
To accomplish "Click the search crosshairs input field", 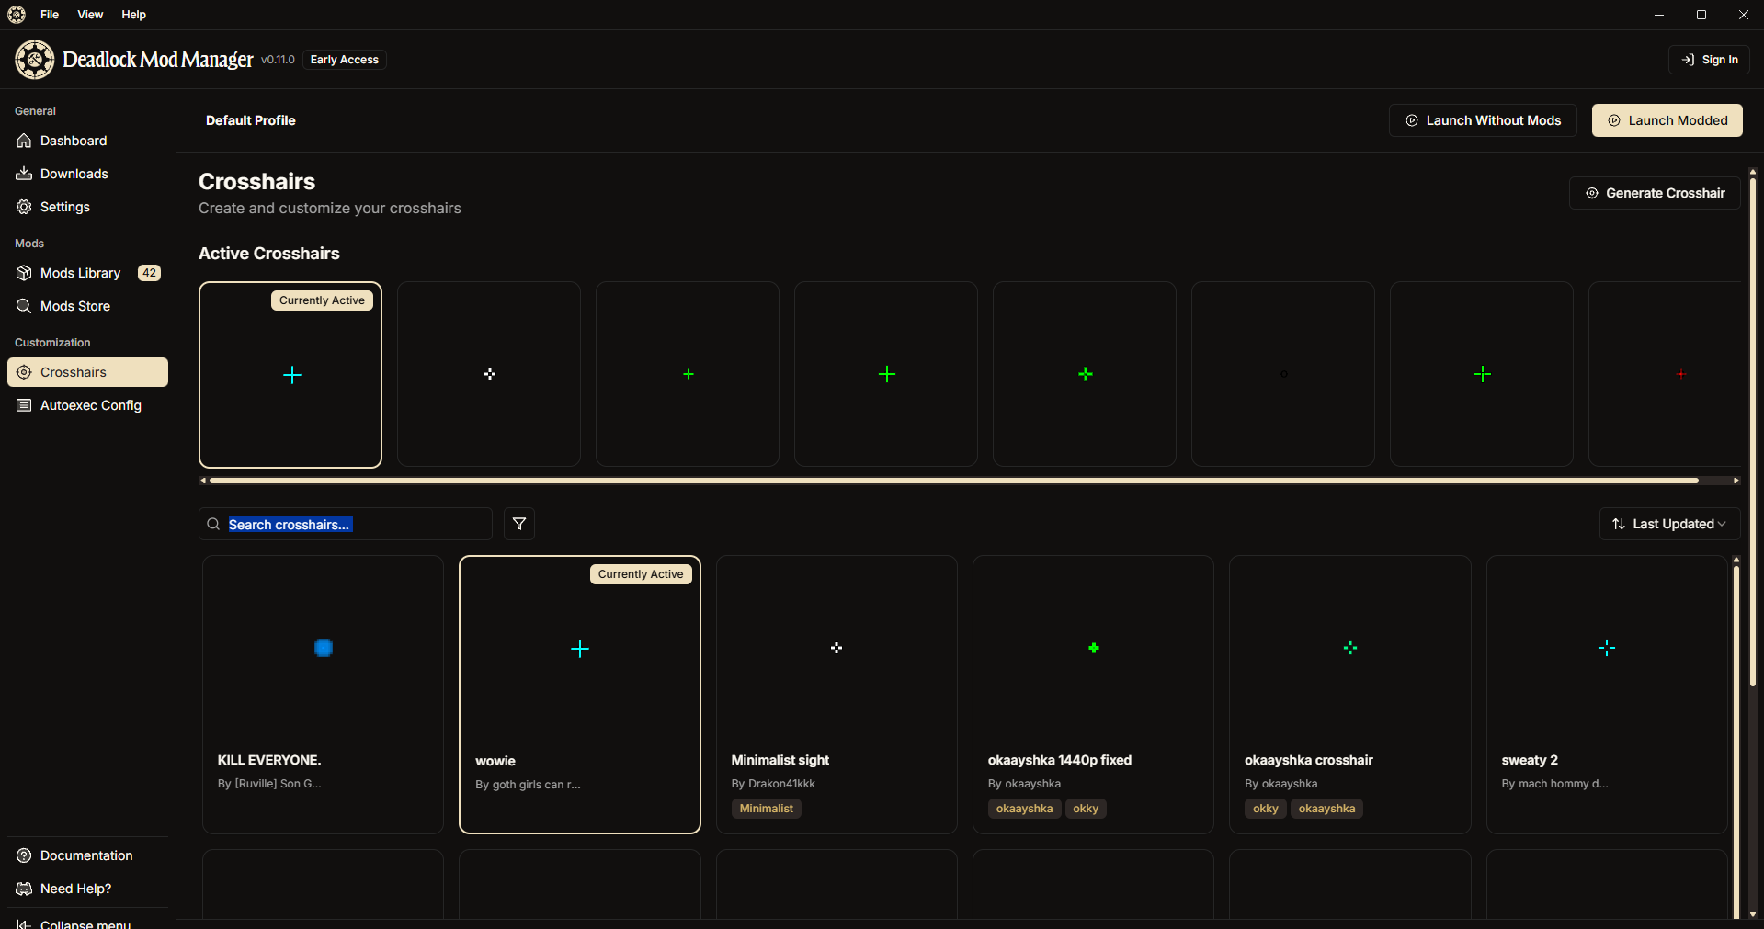I will tap(345, 524).
